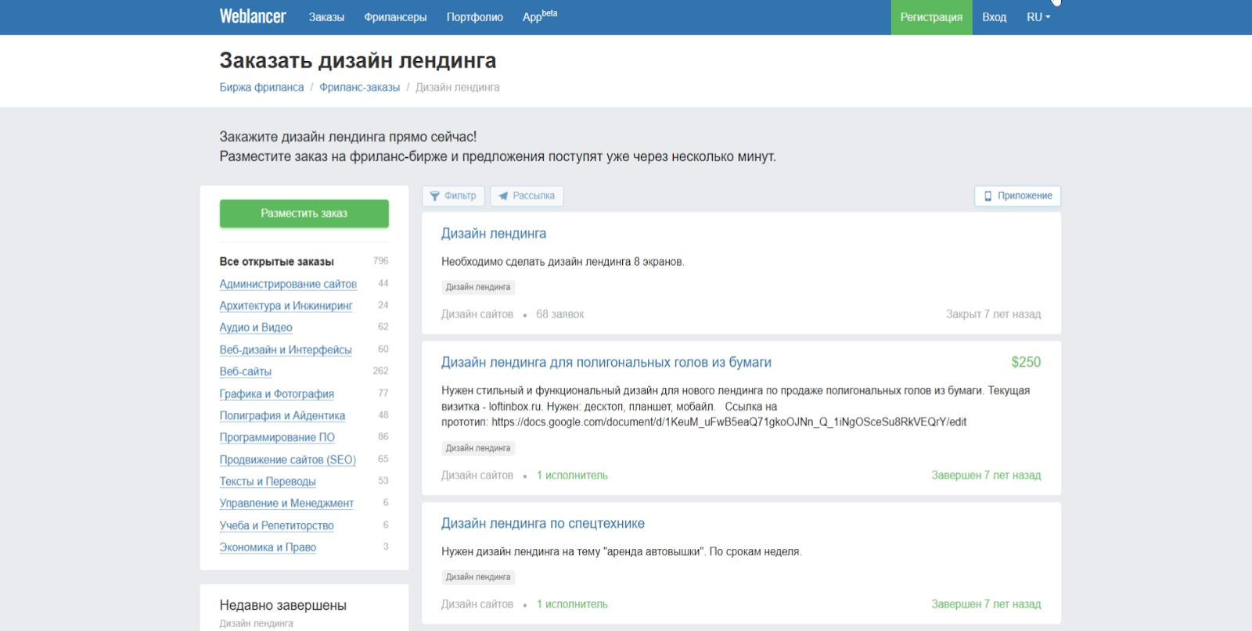Open Экономика и Право category
The image size is (1252, 631).
click(268, 547)
